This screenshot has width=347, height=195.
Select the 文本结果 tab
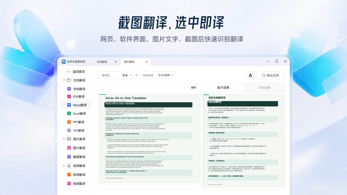pos(264,88)
